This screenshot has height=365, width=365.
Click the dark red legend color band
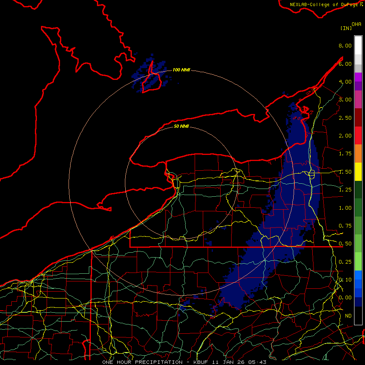tap(358, 118)
